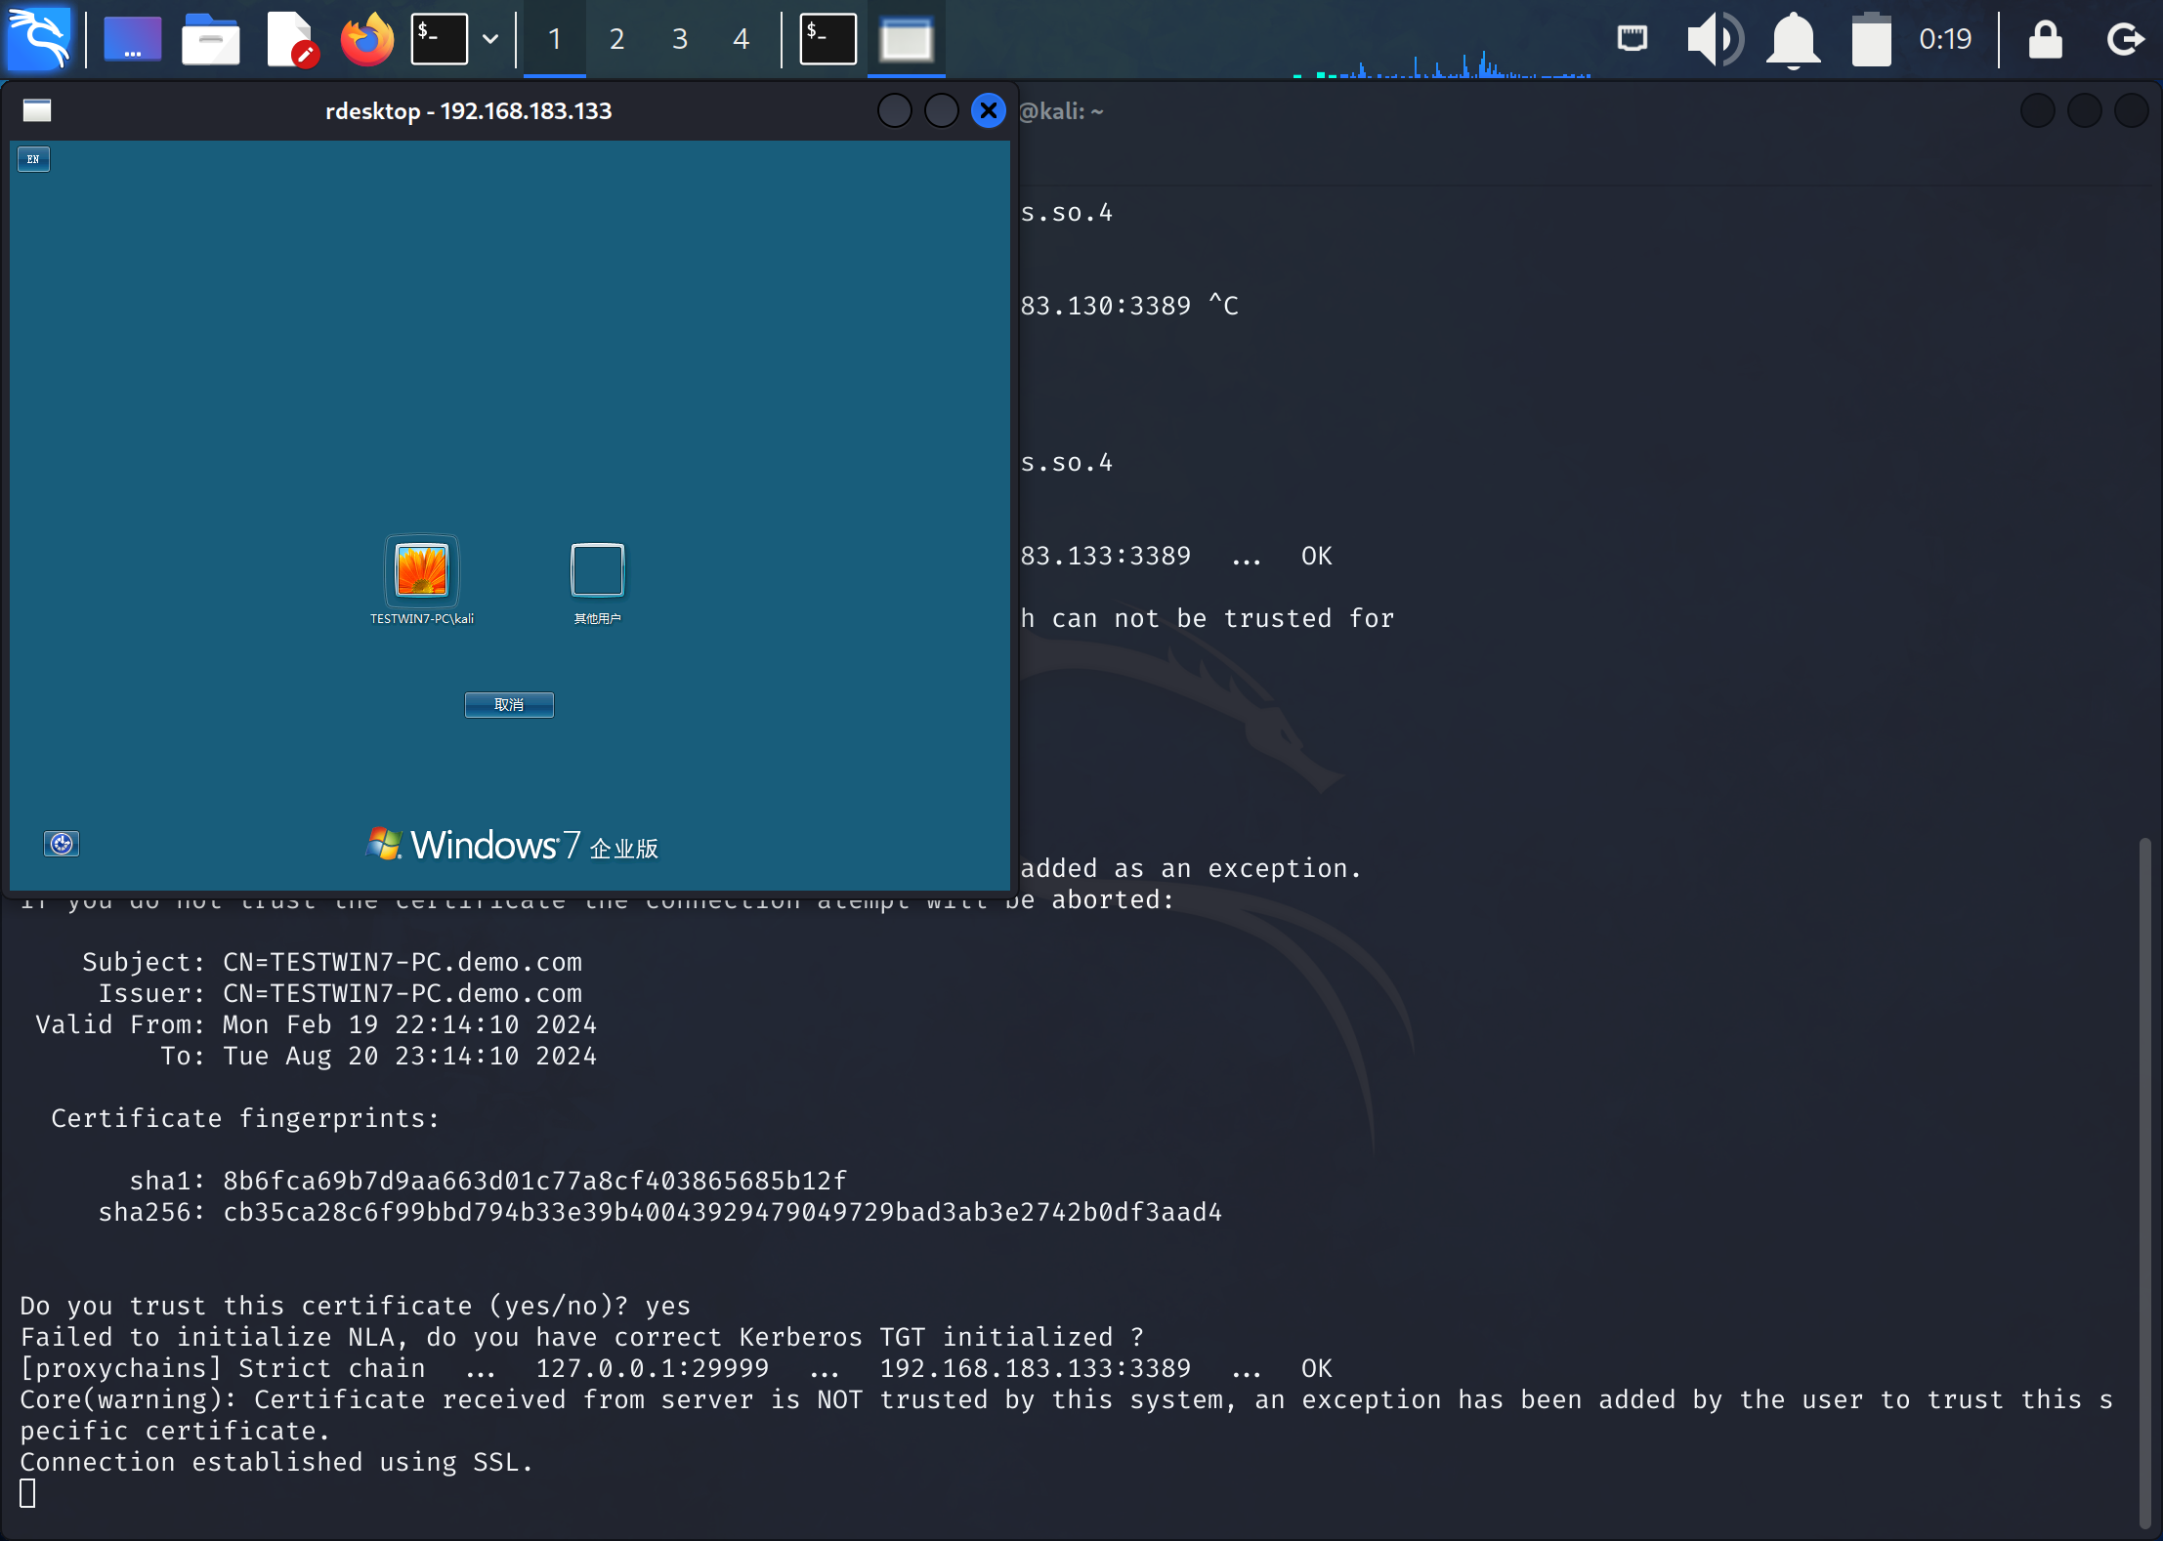Click the logout session icon
The width and height of the screenshot is (2163, 1541).
[x=2124, y=39]
